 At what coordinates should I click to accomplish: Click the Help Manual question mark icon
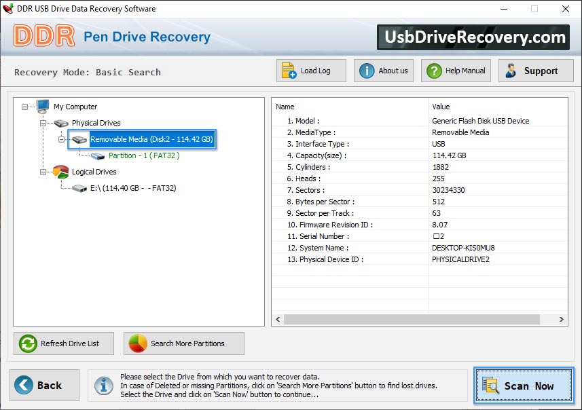(434, 71)
